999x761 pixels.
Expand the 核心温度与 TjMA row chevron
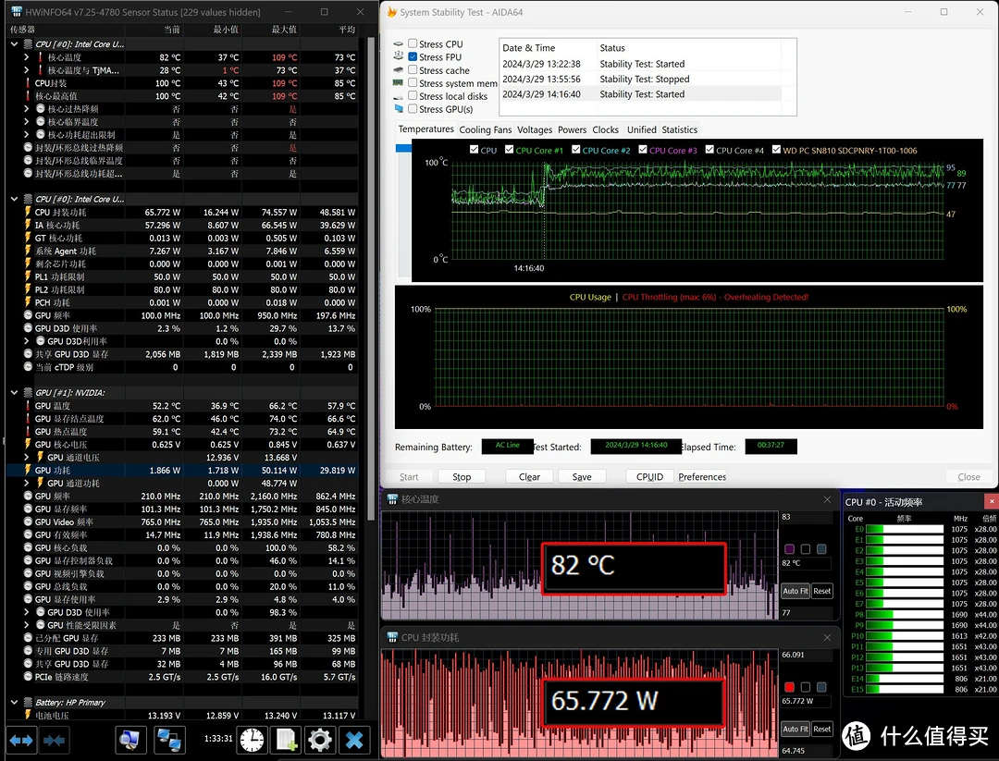(27, 70)
